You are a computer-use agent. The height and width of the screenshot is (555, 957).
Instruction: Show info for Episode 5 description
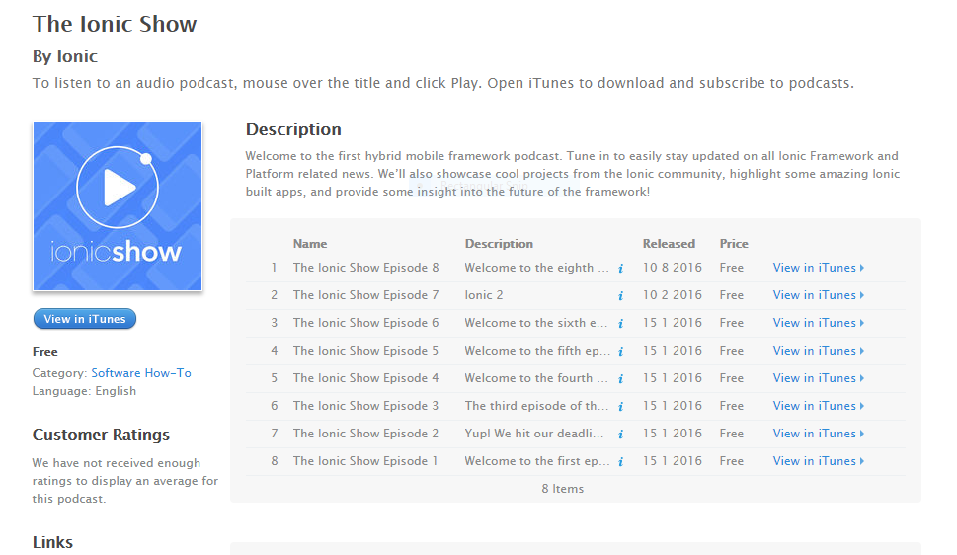pos(620,351)
